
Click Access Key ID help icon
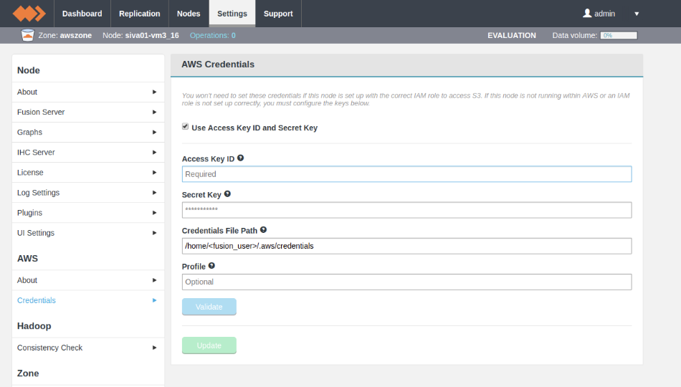click(x=241, y=158)
